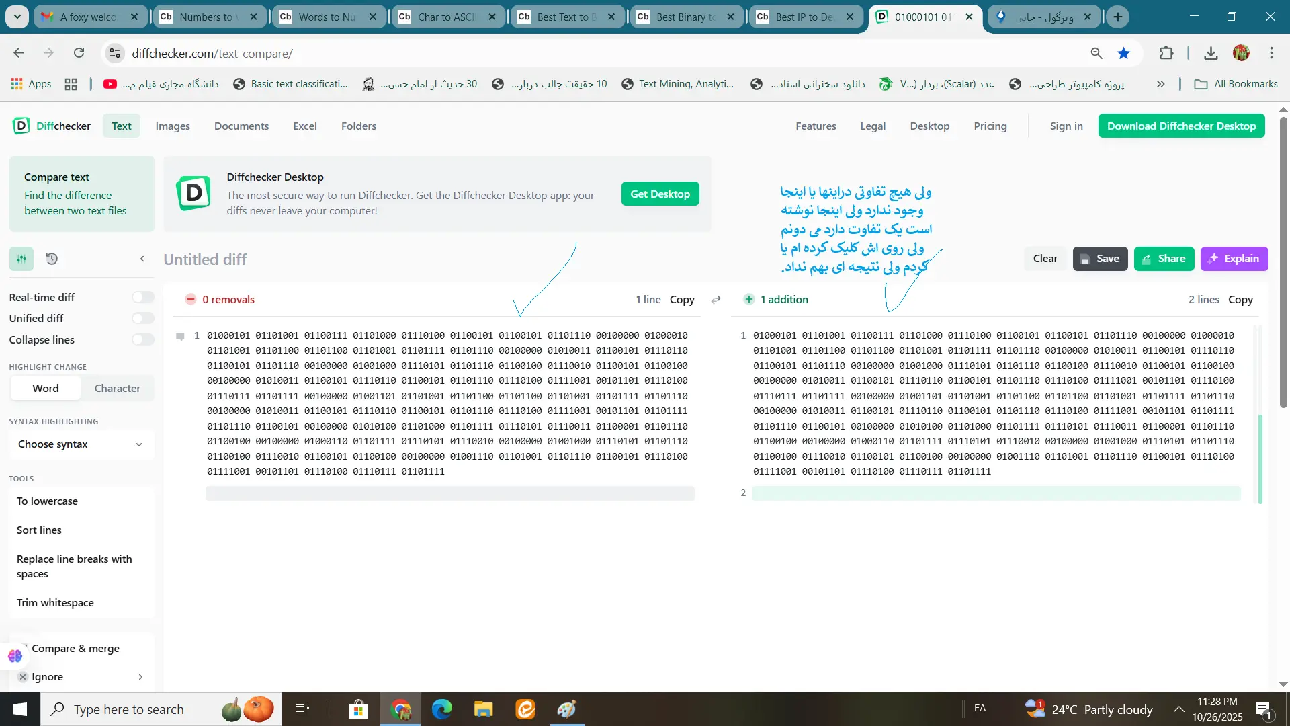This screenshot has height=726, width=1290.
Task: Enable the Real-time diff toggle
Action: [x=142, y=297]
